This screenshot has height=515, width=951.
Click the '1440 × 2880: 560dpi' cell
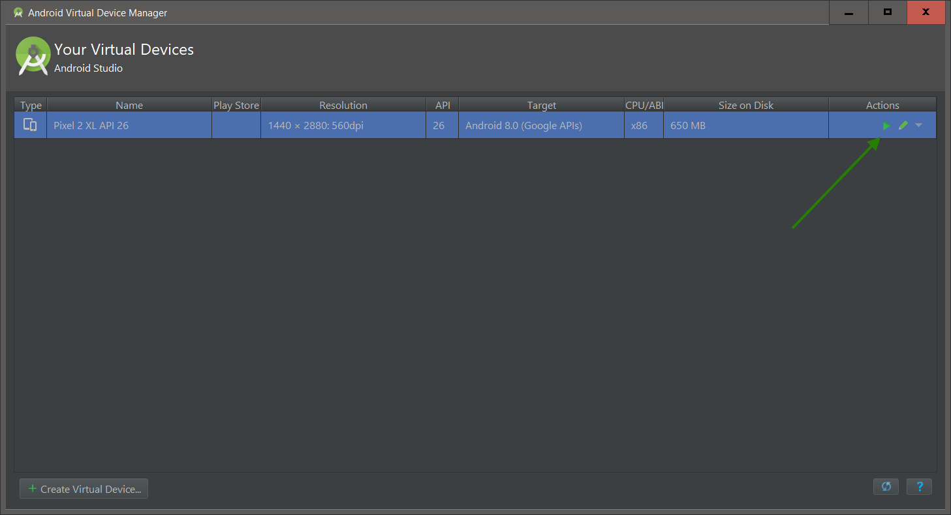coord(343,125)
